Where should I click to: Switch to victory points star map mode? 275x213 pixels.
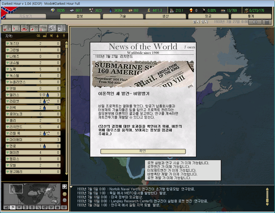tap(64, 207)
